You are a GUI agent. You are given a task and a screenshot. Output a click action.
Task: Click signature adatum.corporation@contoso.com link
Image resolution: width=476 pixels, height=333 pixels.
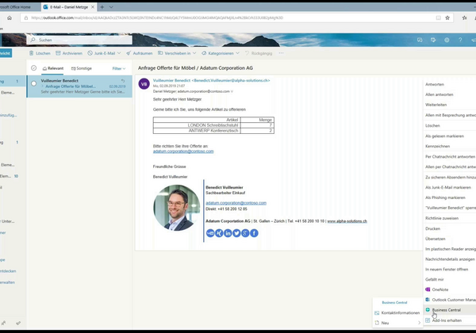click(x=236, y=203)
